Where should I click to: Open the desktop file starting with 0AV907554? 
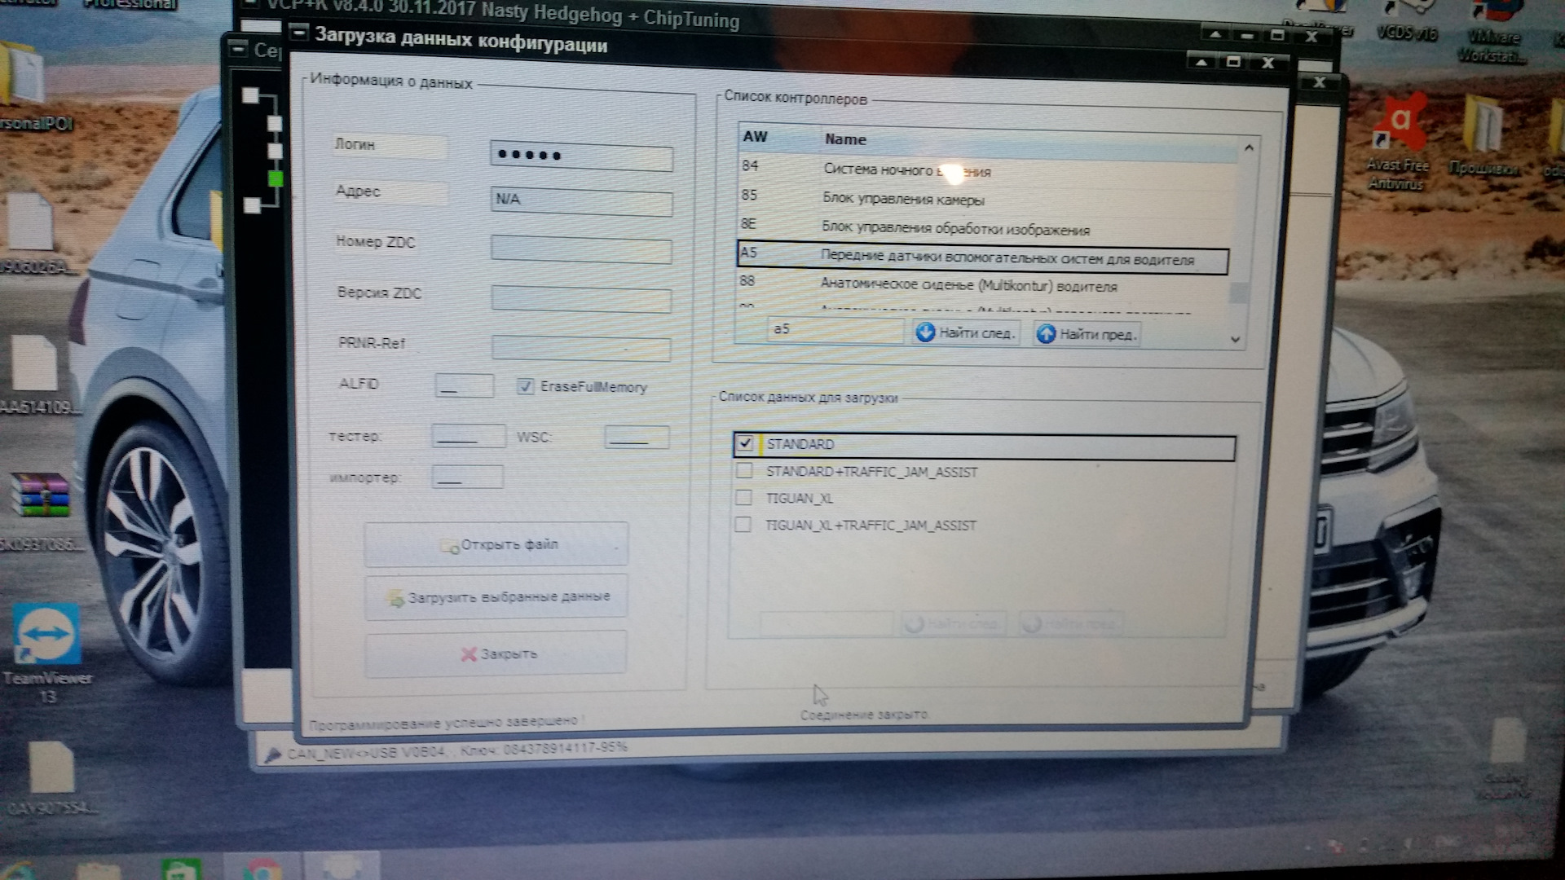pyautogui.click(x=51, y=777)
